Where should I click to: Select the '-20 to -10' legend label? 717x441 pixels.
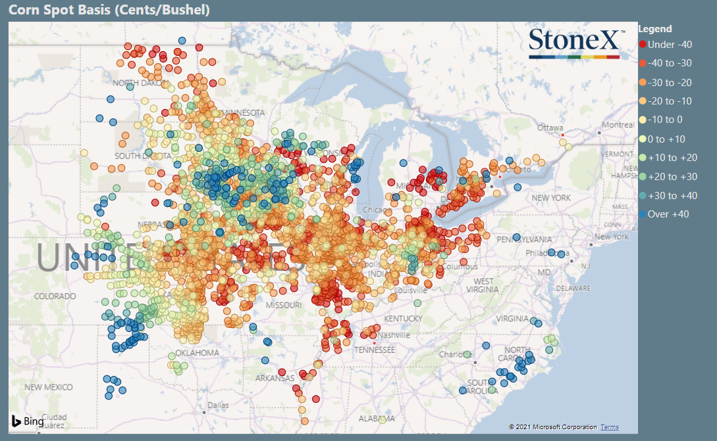670,101
